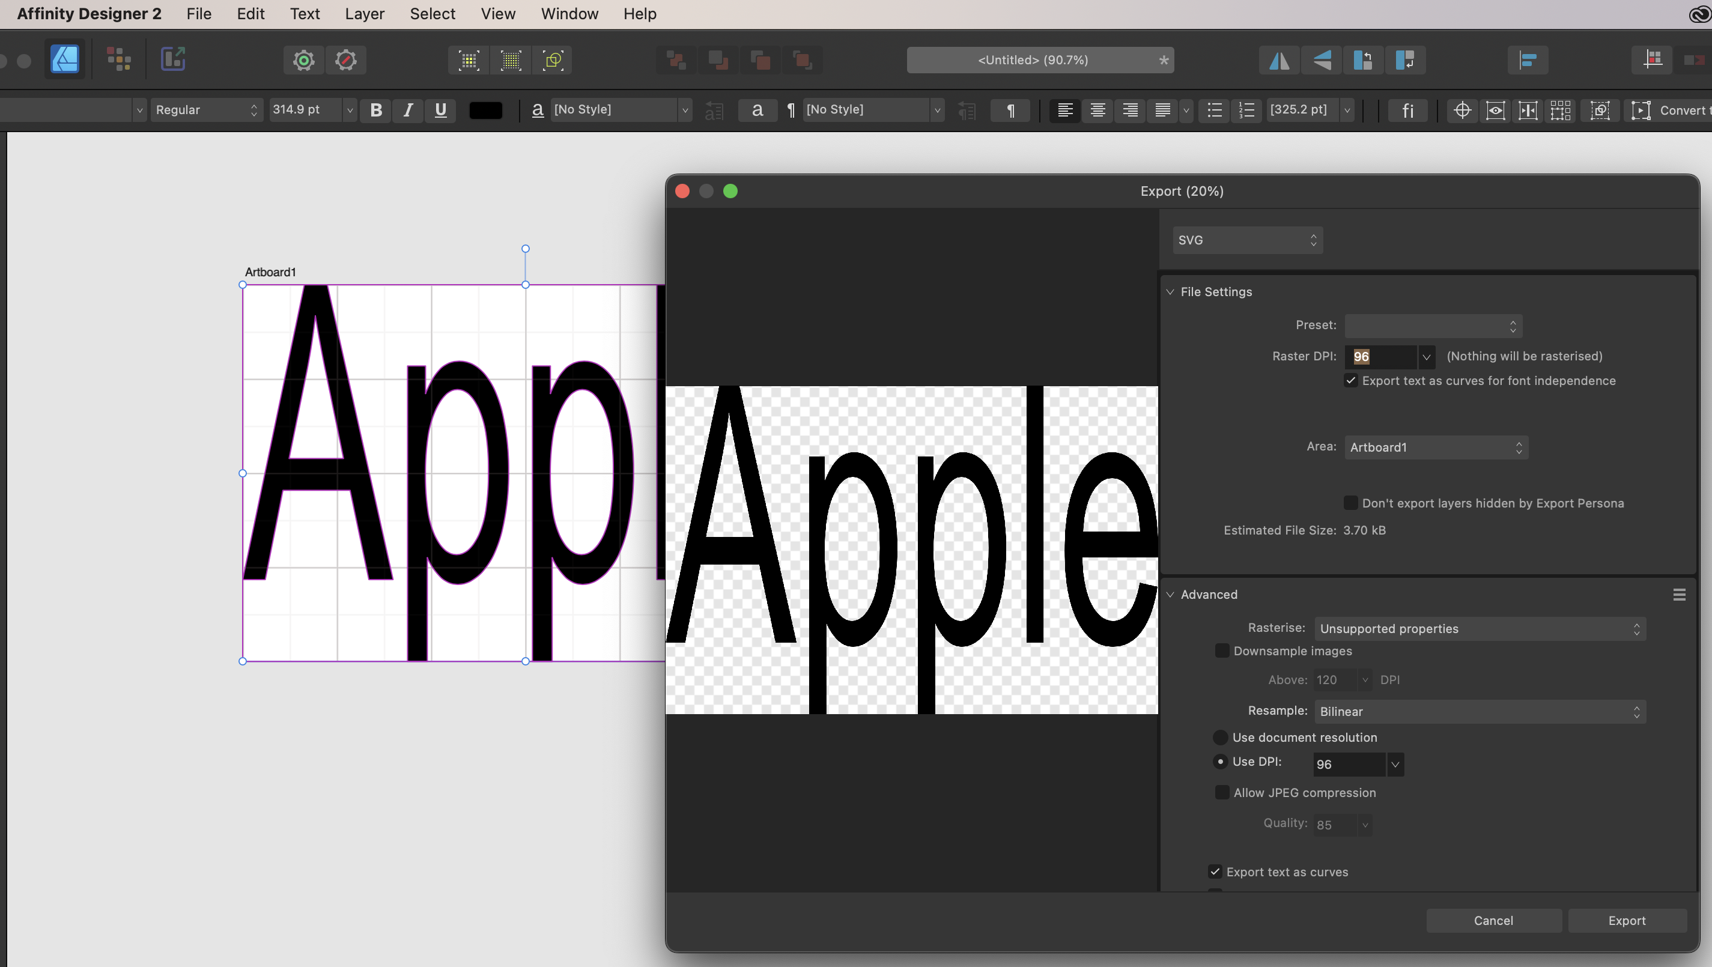Image resolution: width=1712 pixels, height=967 pixels.
Task: Open the Window menu
Action: click(x=569, y=14)
